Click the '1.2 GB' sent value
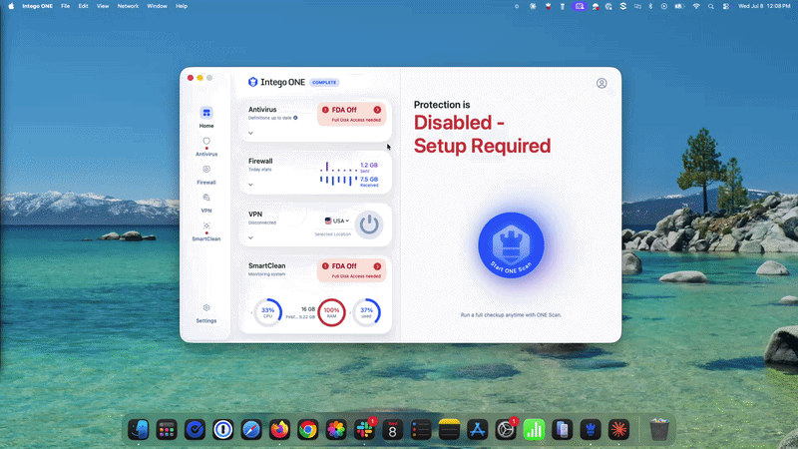 point(369,165)
